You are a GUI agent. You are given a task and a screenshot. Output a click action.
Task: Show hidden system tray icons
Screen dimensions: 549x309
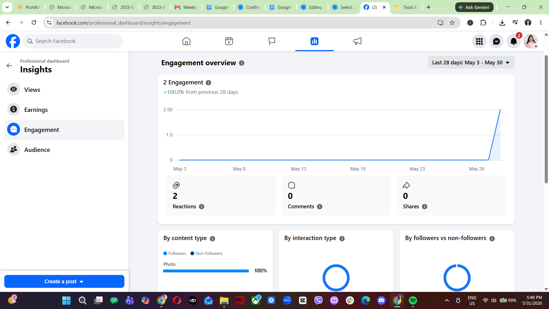click(447, 300)
